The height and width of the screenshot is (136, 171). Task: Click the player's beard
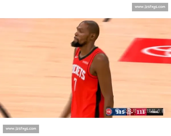pyautogui.click(x=77, y=44)
